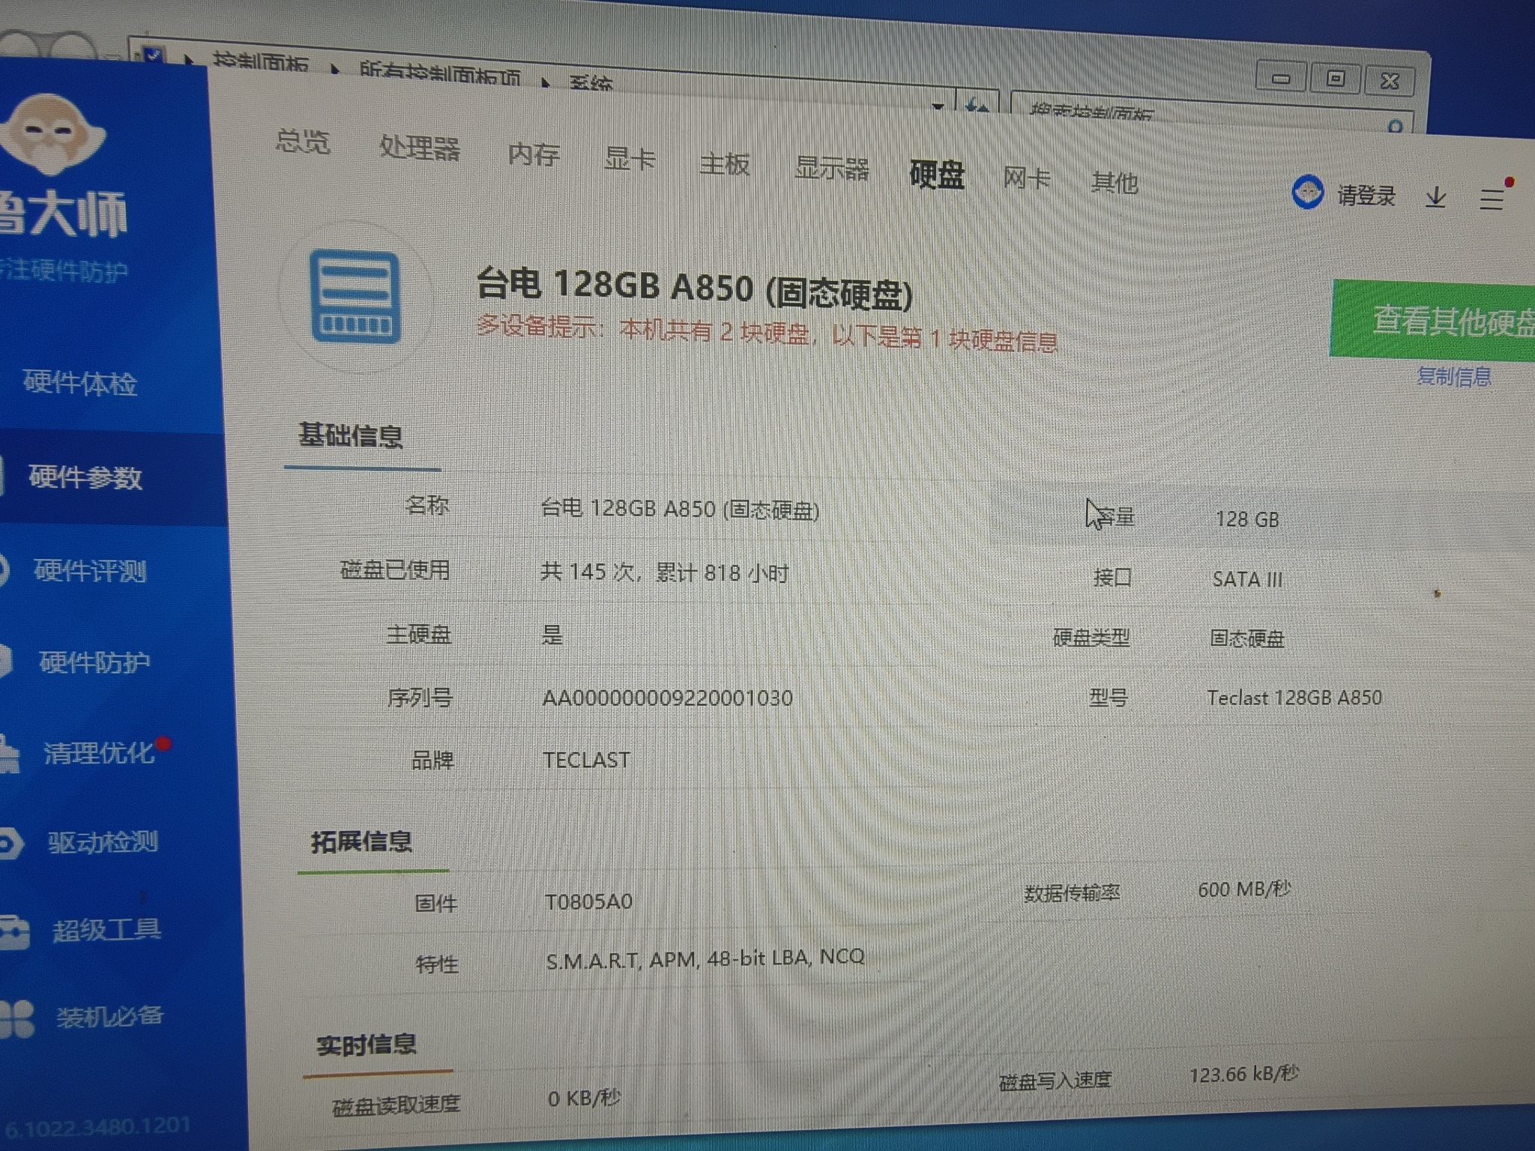Click the transfer rate 600 MB/秒
Viewport: 1535px width, 1151px height.
pos(1244,889)
